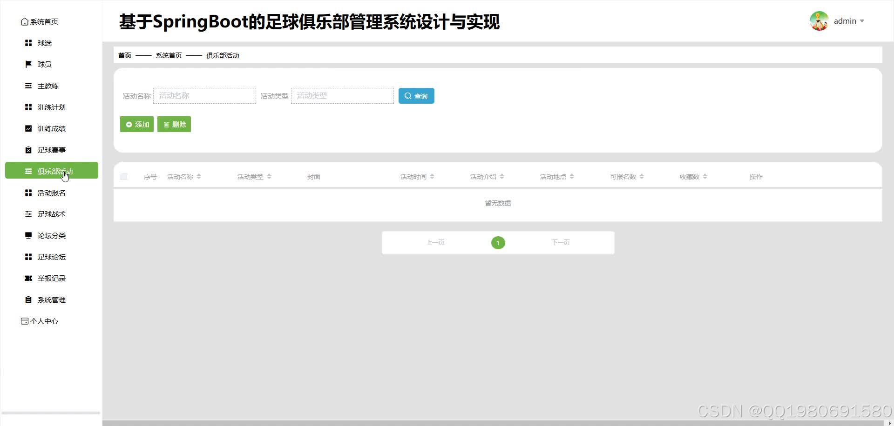
Task: Click the monitor icon next to 论坛分类
Action: (x=28, y=235)
